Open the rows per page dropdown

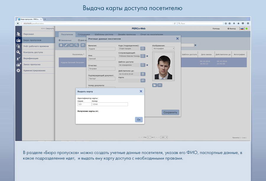[x=164, y=137]
